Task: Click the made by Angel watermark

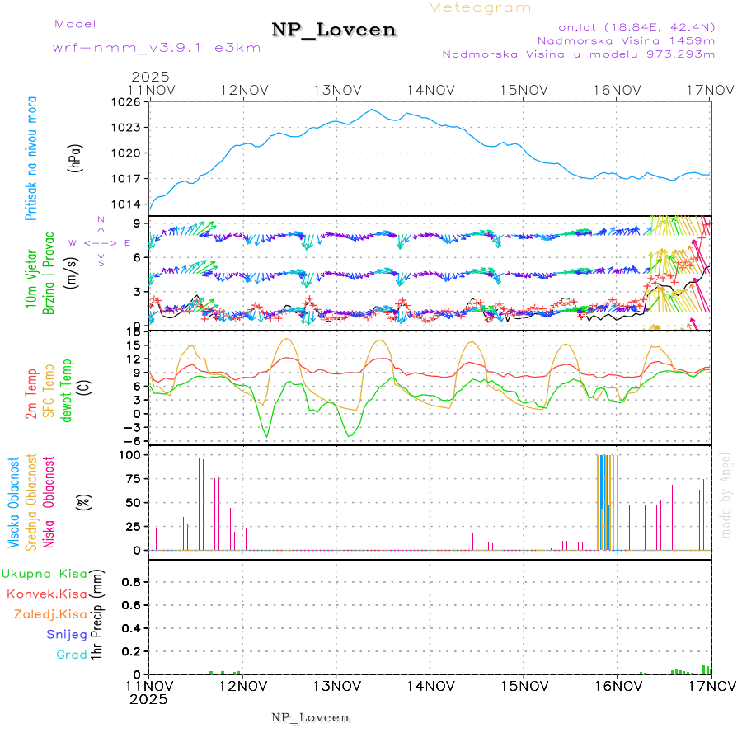Action: click(x=726, y=495)
